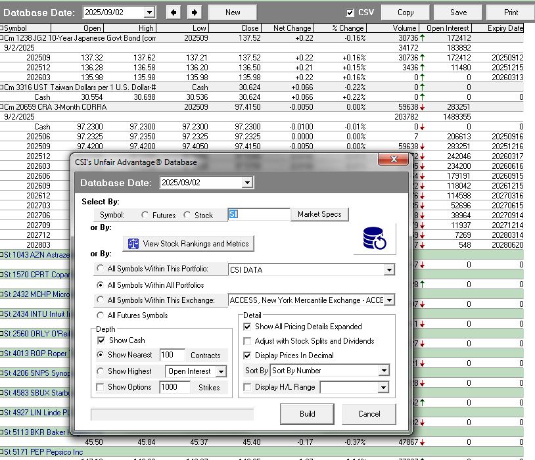
Task: Choose All Symbols Within This Exchange
Action: click(x=101, y=300)
